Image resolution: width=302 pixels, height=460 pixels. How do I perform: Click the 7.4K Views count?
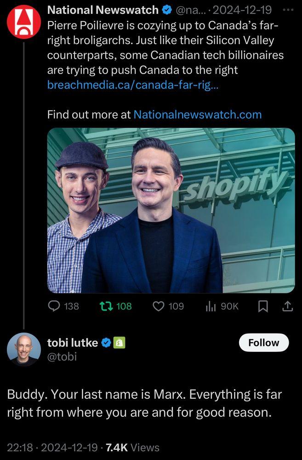click(132, 447)
